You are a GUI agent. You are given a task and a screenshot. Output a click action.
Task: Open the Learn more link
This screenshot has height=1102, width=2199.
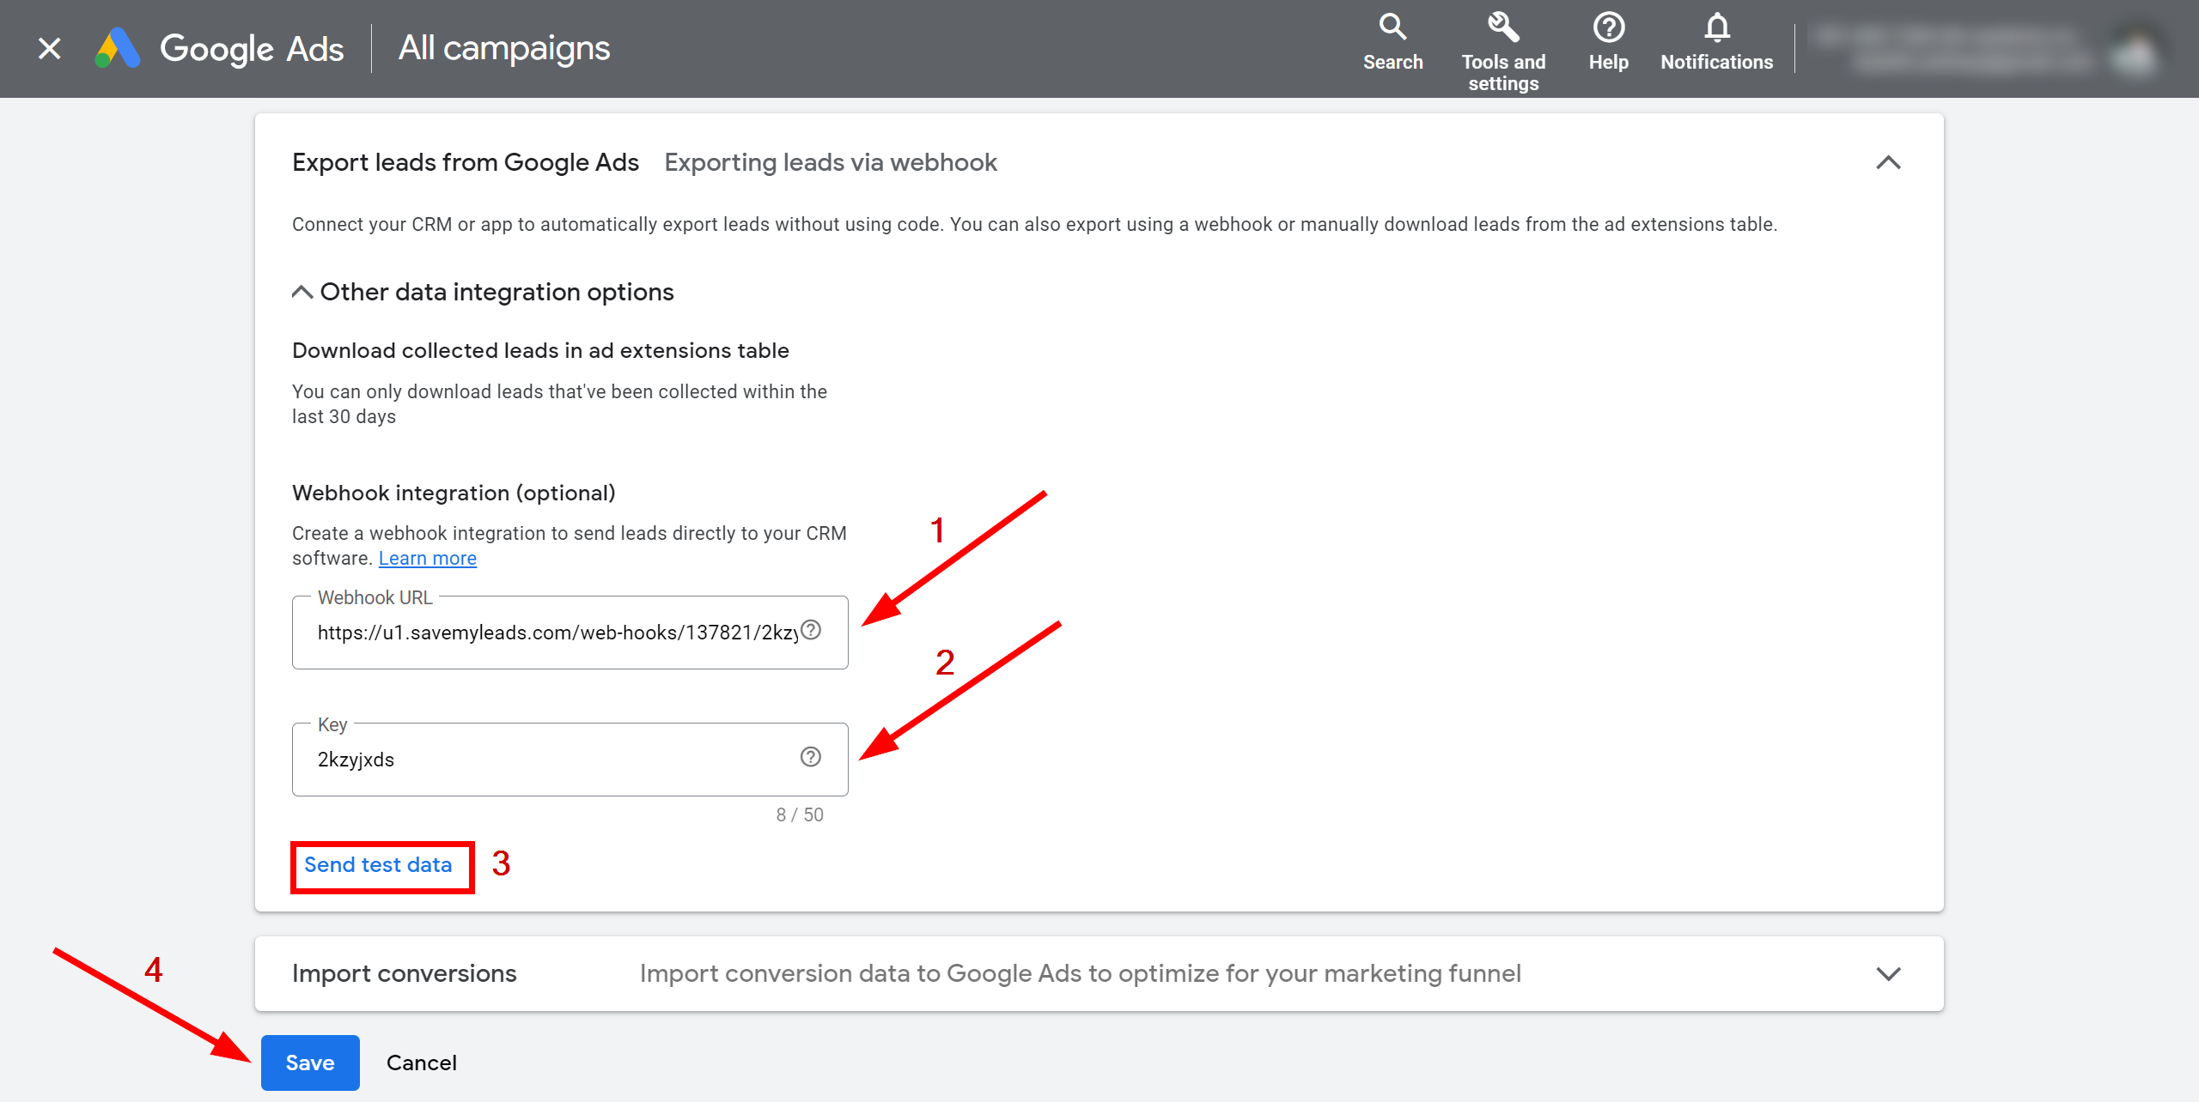(428, 558)
